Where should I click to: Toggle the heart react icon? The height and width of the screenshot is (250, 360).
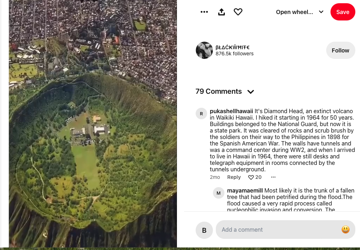238,12
